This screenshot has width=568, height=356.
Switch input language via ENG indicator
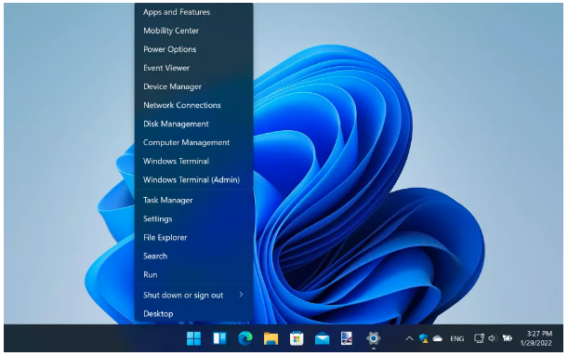pyautogui.click(x=457, y=338)
